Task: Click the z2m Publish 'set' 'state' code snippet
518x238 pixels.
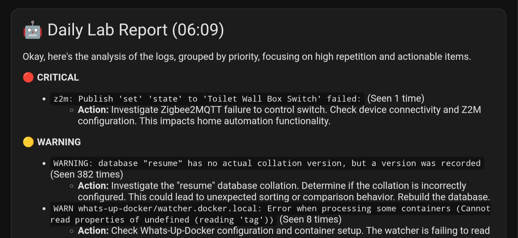Action: pos(207,99)
